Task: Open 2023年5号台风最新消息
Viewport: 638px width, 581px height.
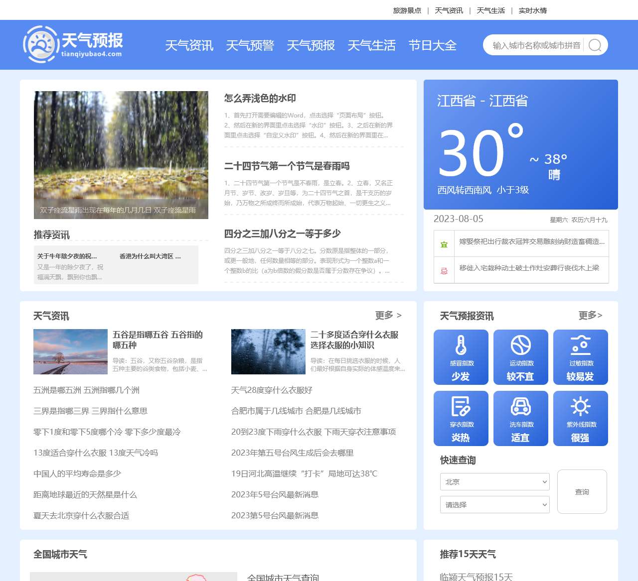Action: pyautogui.click(x=275, y=494)
